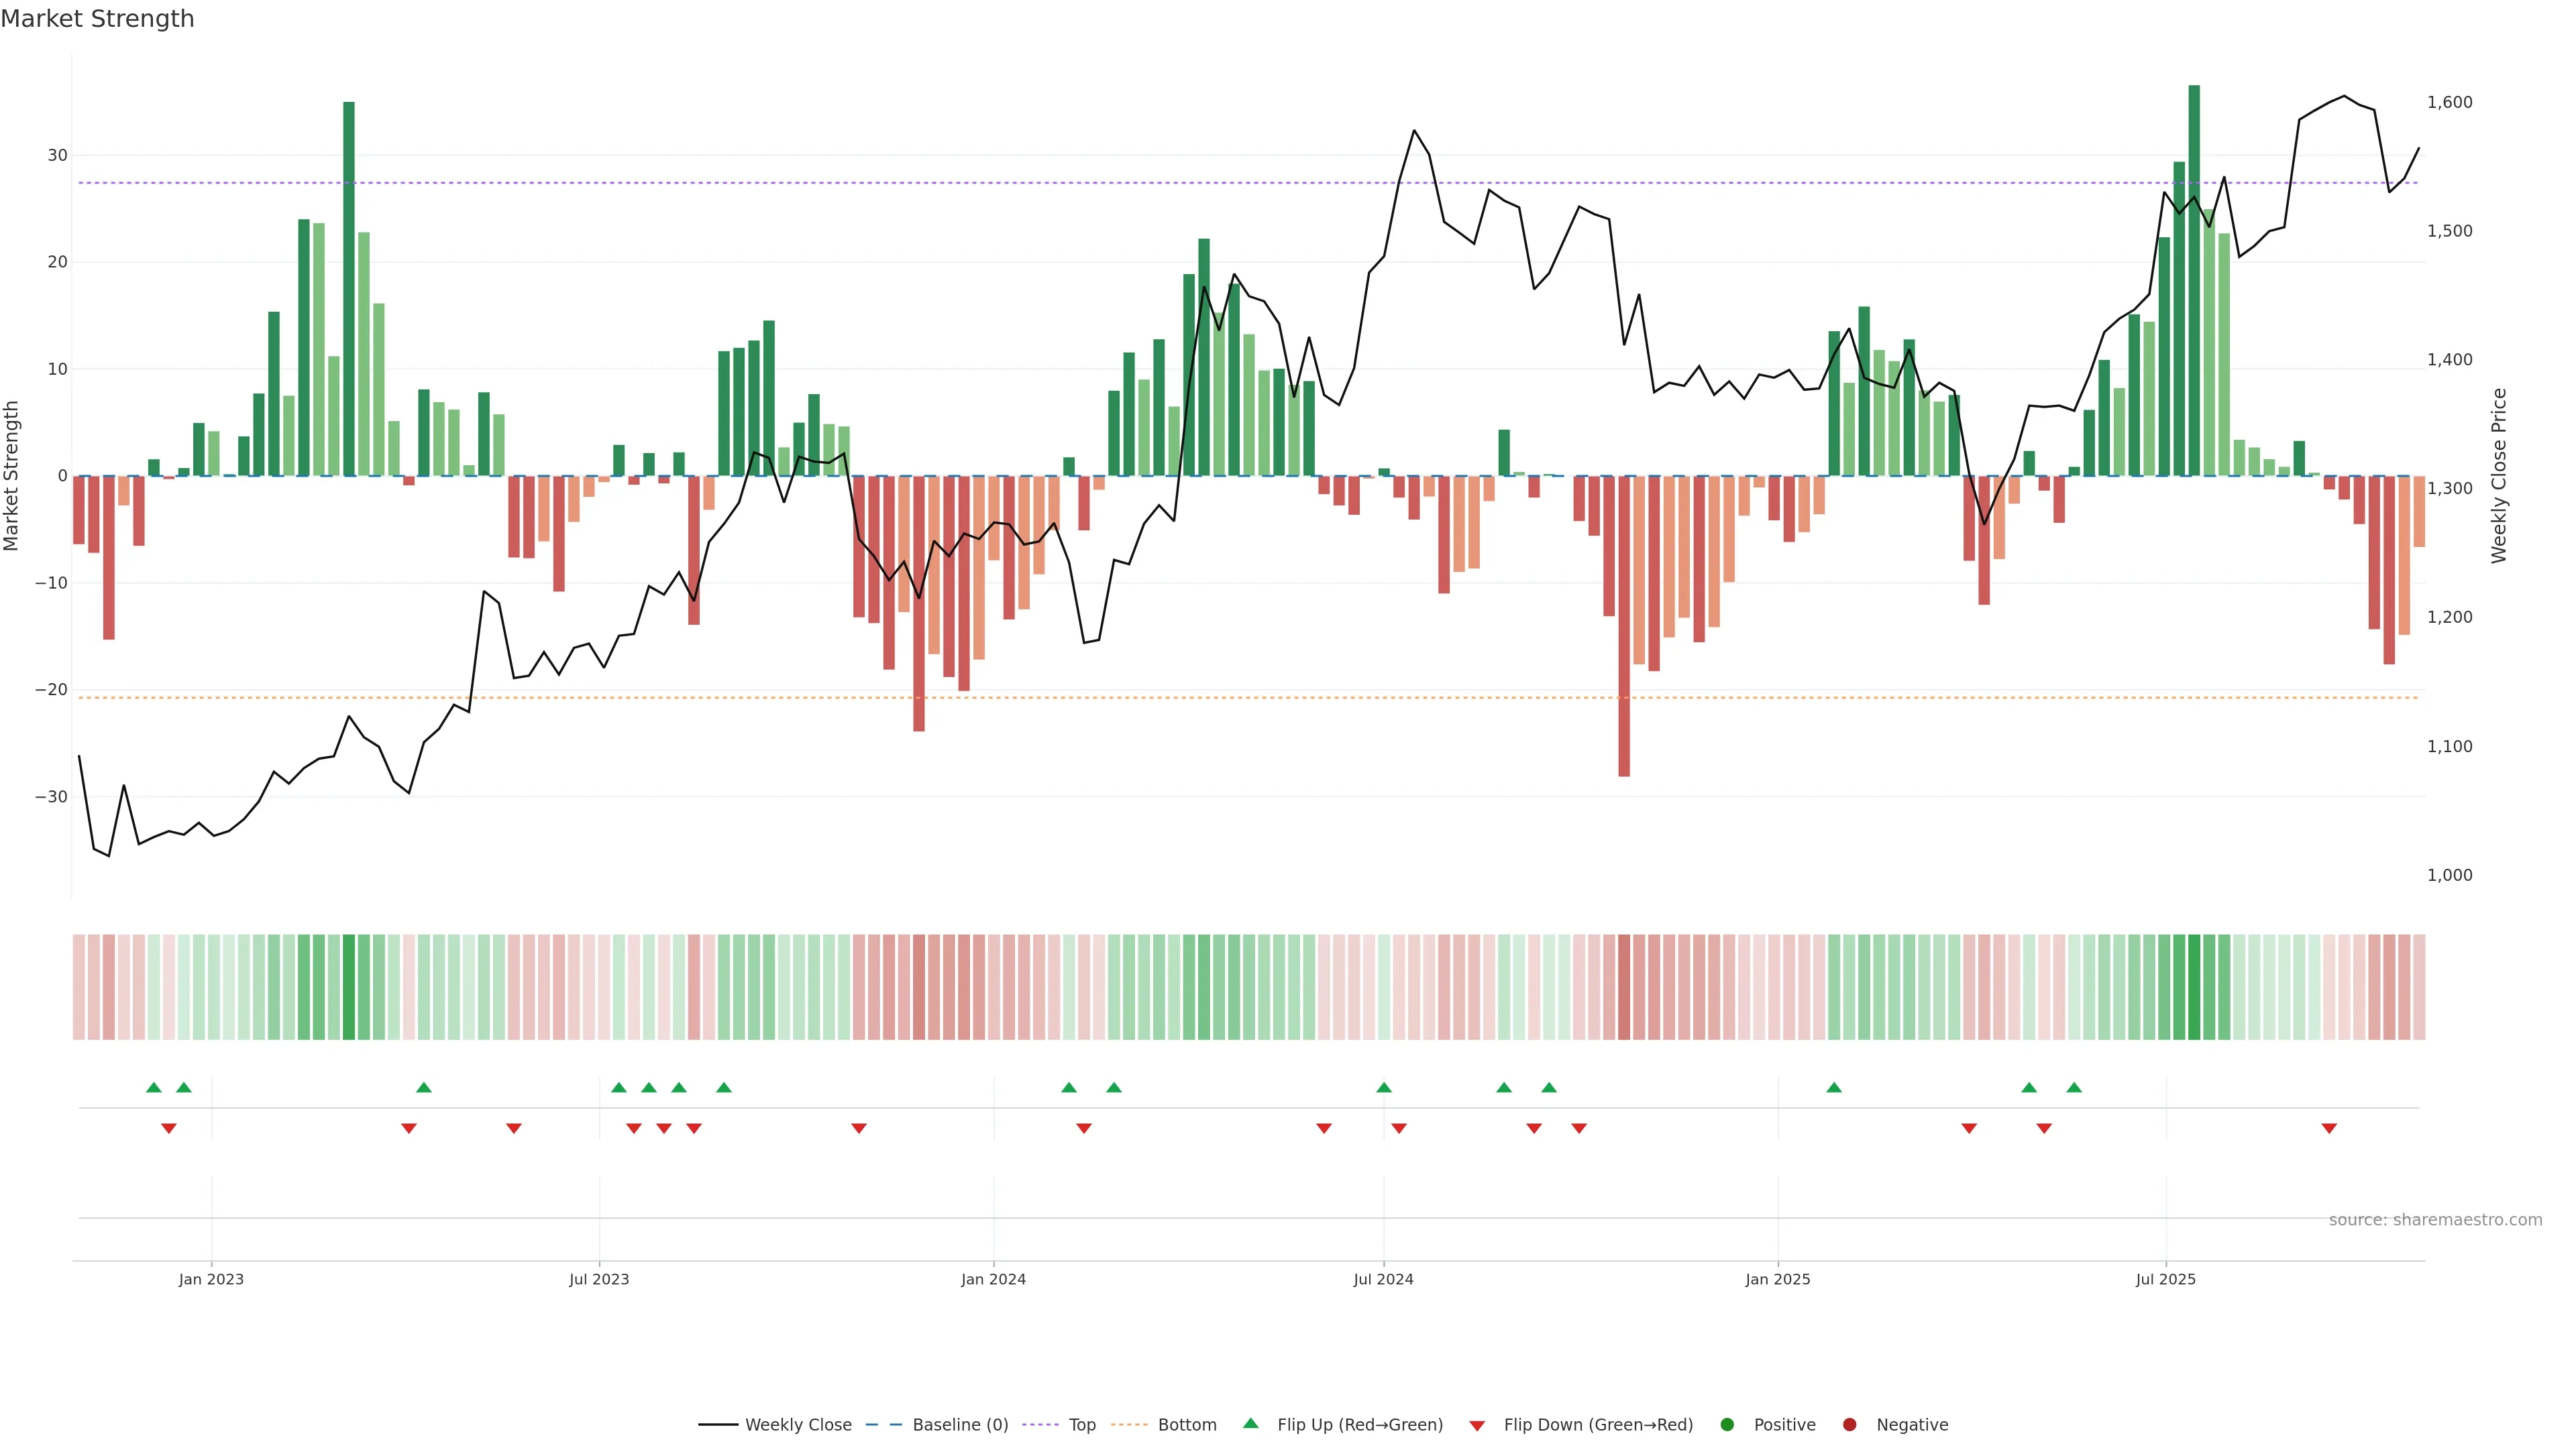Click the flip-up triangle just after Jan 2025
The image size is (2576, 1448).
(x=1834, y=1087)
